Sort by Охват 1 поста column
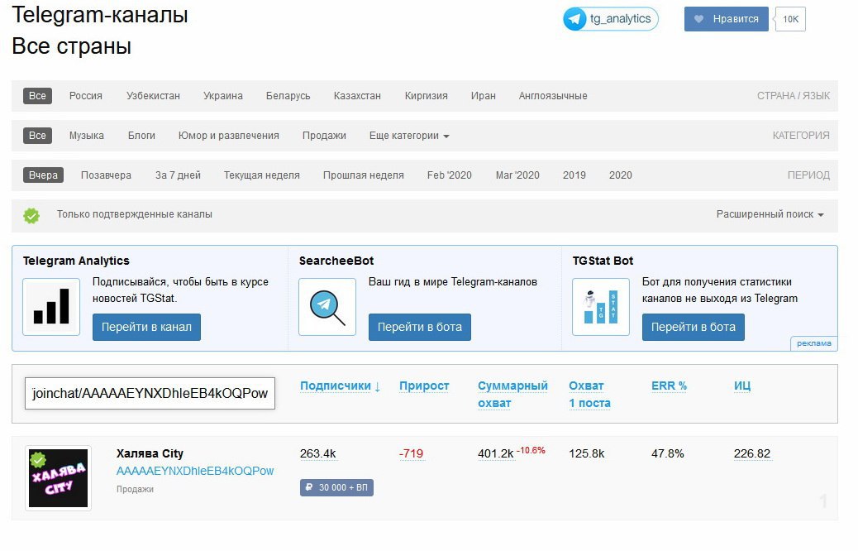858x551 pixels. tap(589, 395)
